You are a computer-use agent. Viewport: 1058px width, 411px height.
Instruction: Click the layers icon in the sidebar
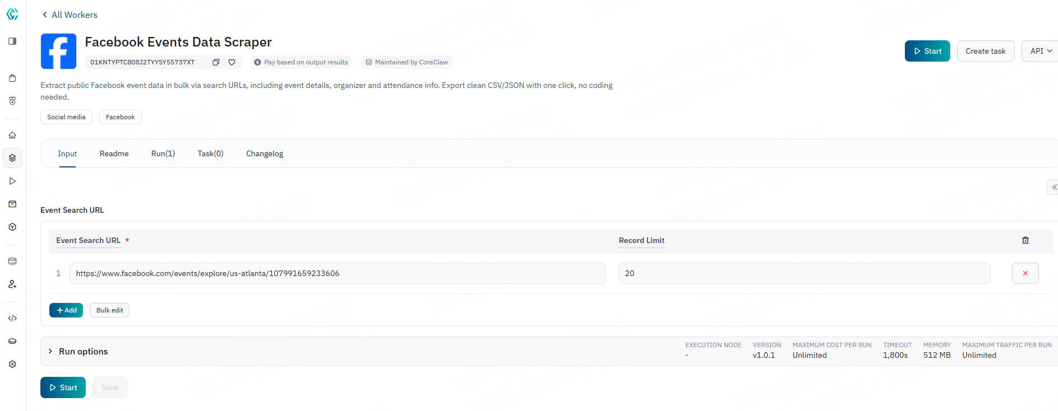coord(12,158)
